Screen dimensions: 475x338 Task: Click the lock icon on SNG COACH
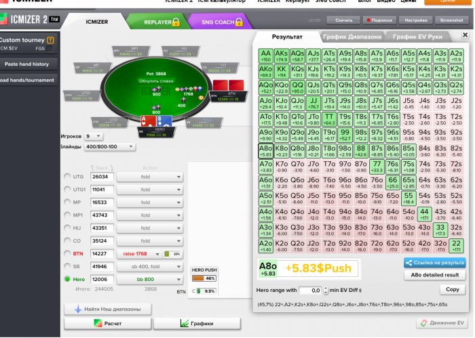[239, 22]
